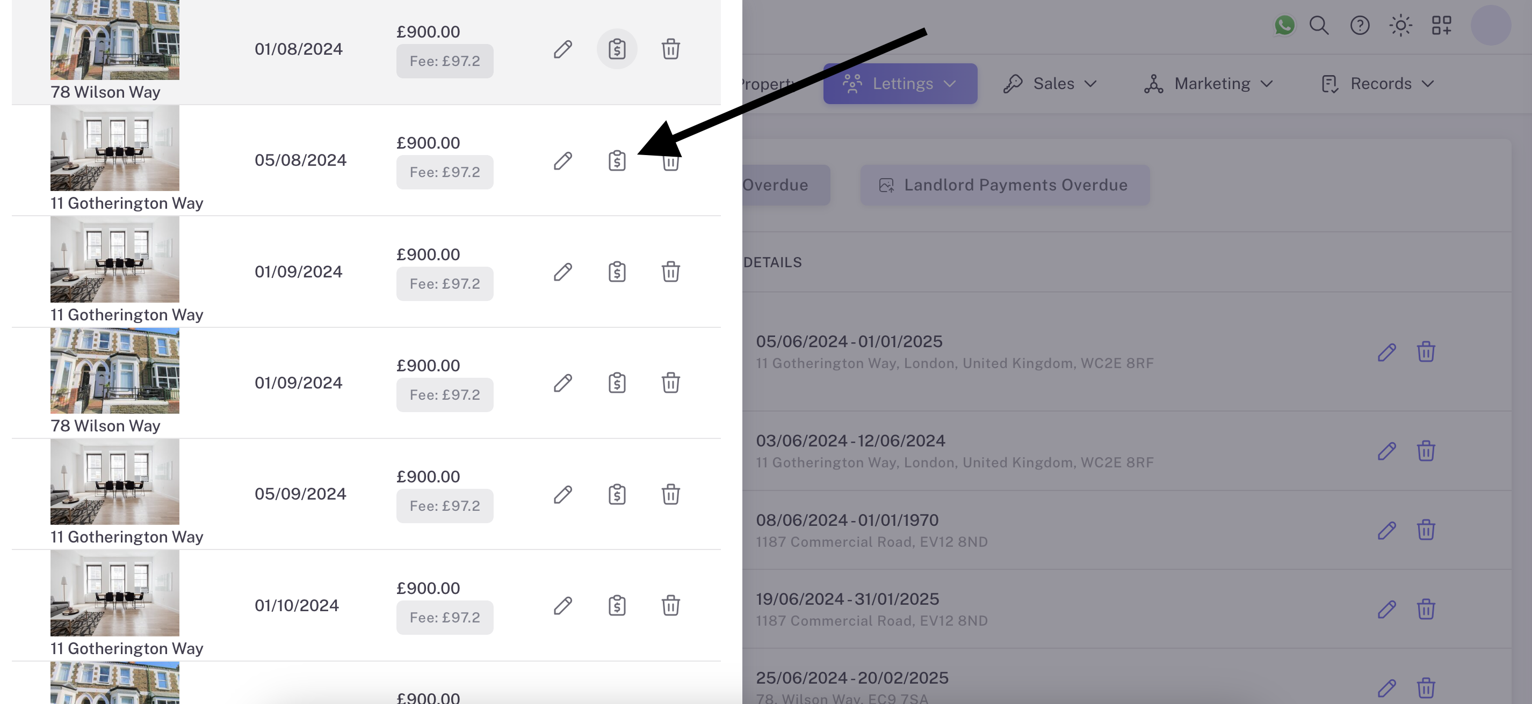Image resolution: width=1532 pixels, height=704 pixels.
Task: Toggle light/dark theme sun icon
Action: (x=1400, y=25)
